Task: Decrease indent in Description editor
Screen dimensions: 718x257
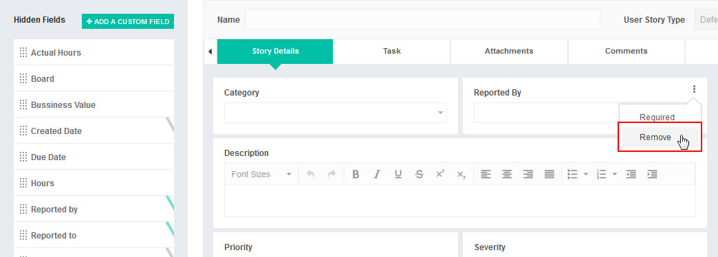Action: [631, 175]
